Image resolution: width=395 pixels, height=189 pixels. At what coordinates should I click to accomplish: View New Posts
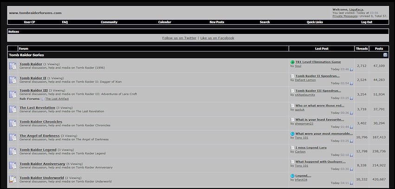click(x=217, y=22)
